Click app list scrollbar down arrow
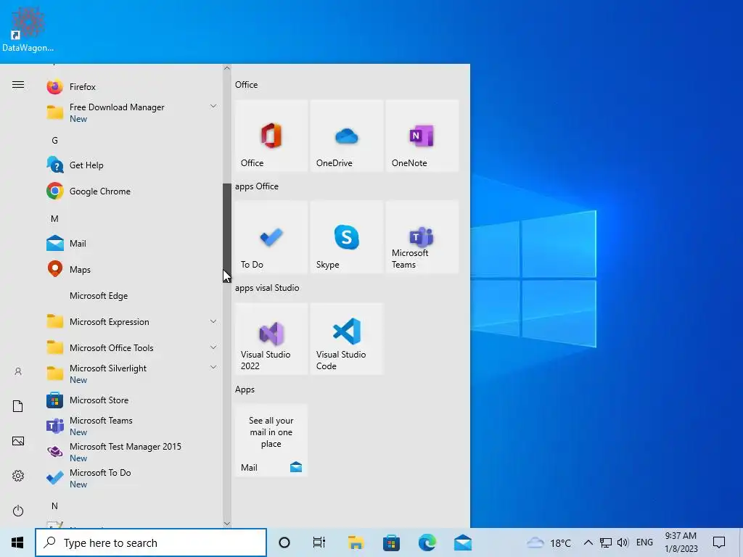743x557 pixels. pyautogui.click(x=227, y=524)
